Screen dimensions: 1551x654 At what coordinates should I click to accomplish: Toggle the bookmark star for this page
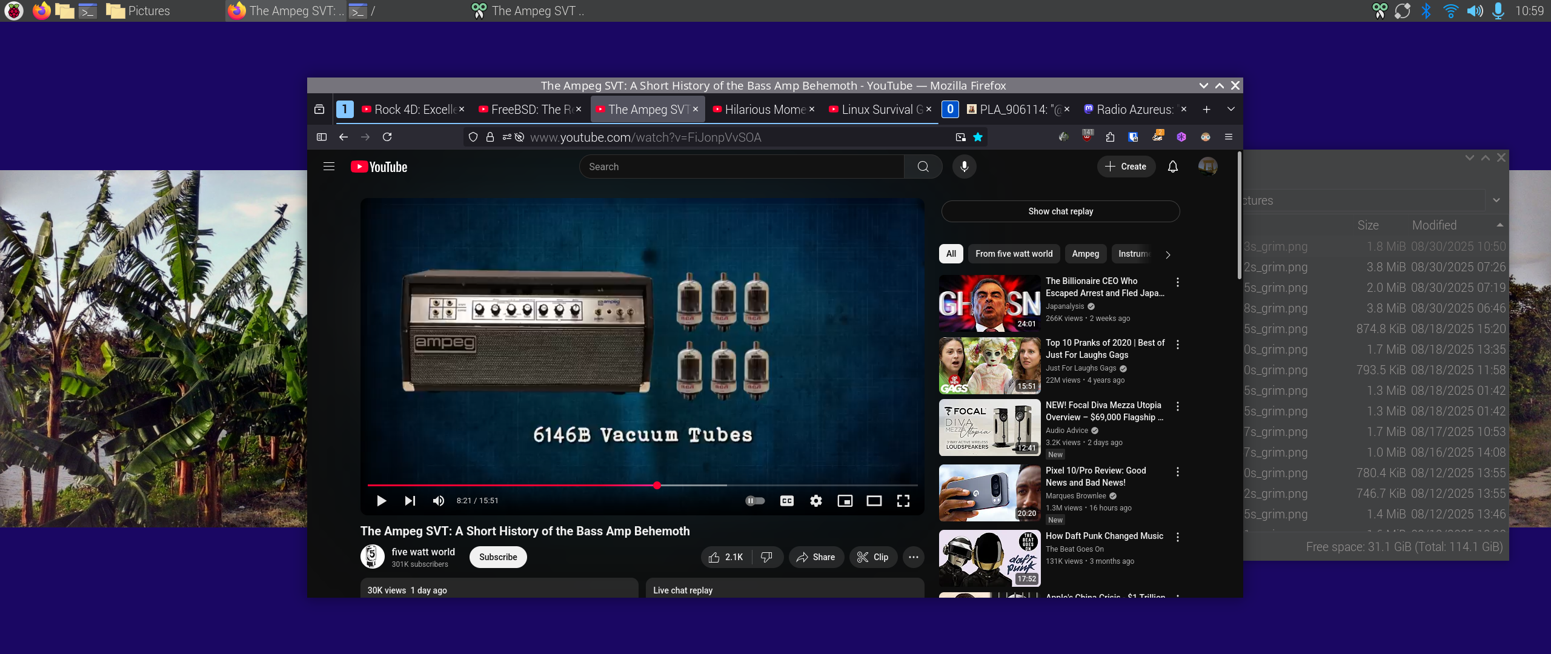click(977, 137)
